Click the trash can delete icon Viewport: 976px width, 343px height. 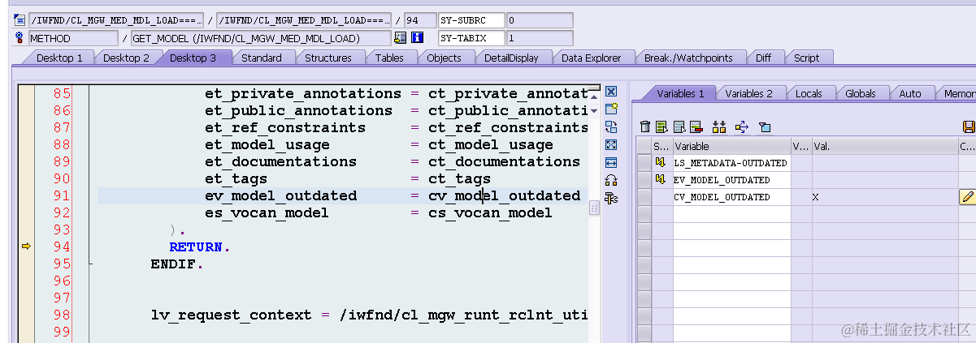click(645, 126)
